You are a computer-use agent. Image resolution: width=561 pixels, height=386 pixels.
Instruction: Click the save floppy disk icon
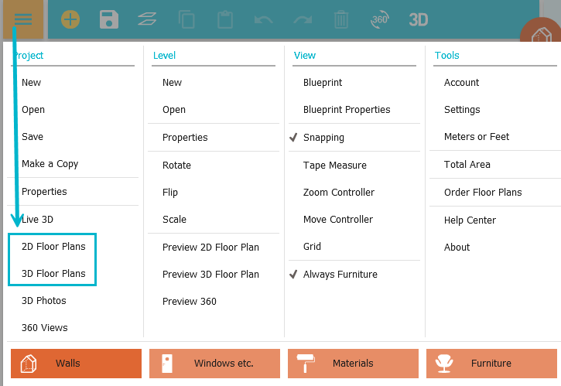(109, 19)
